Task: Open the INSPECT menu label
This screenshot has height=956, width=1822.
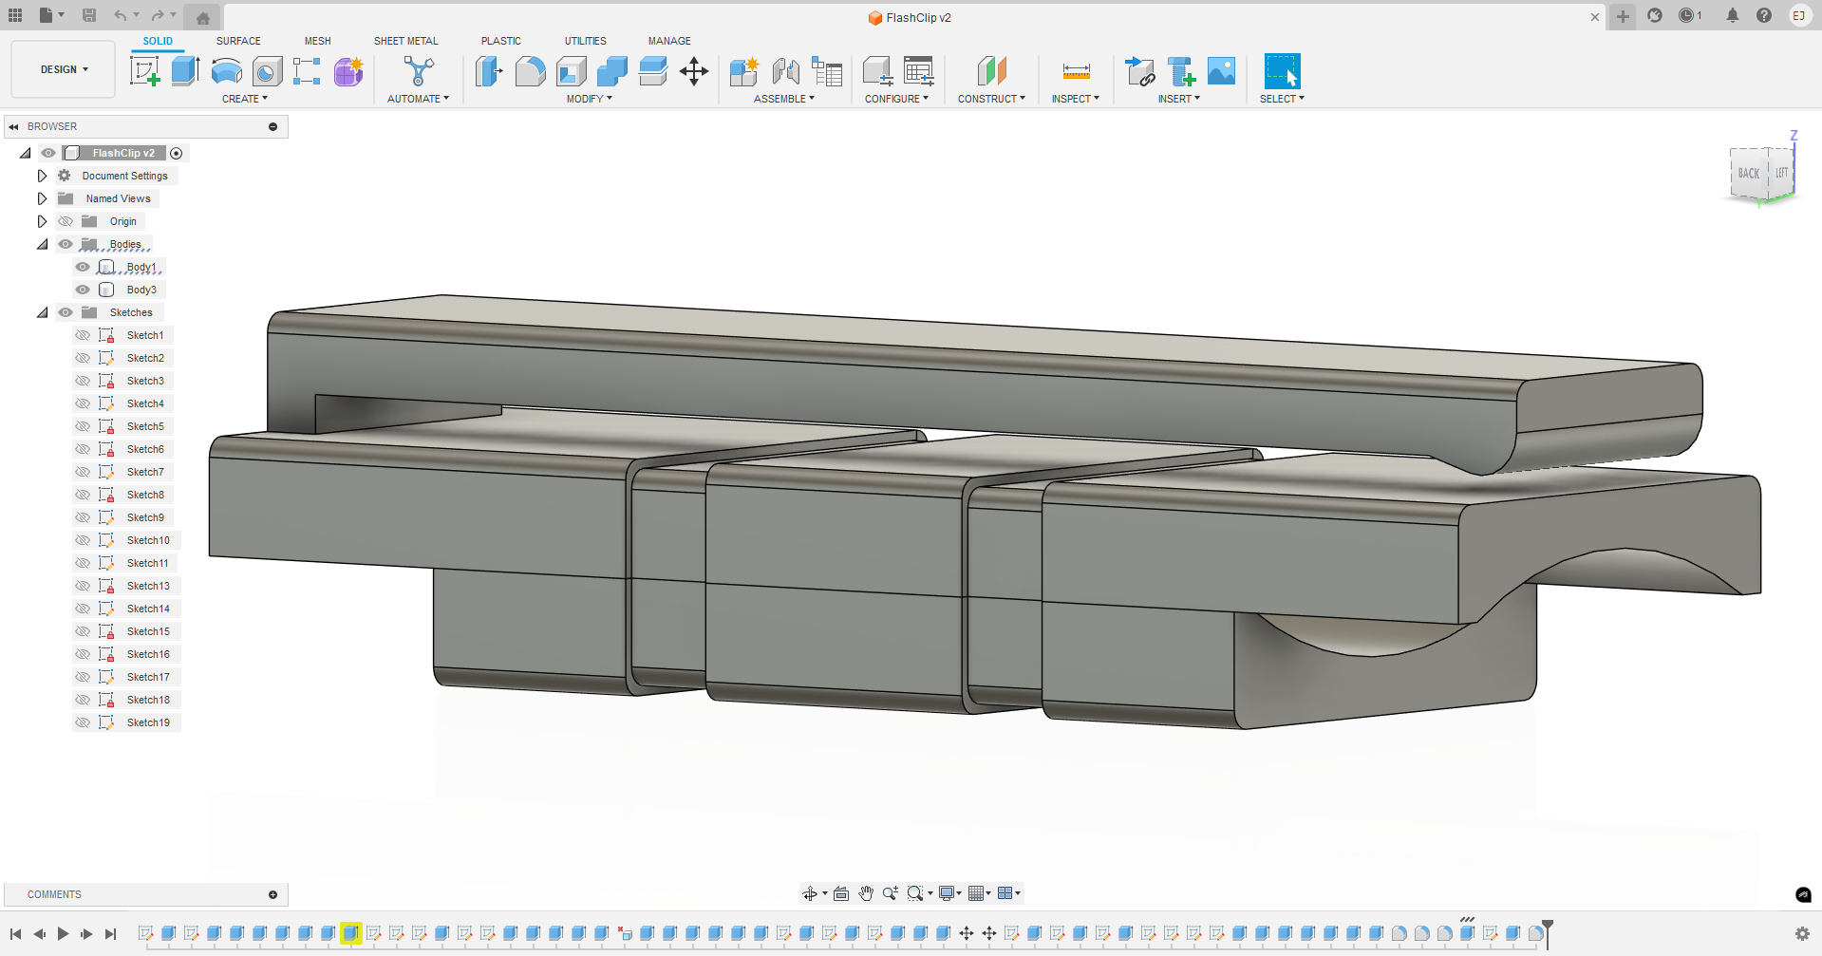Action: [x=1076, y=99]
